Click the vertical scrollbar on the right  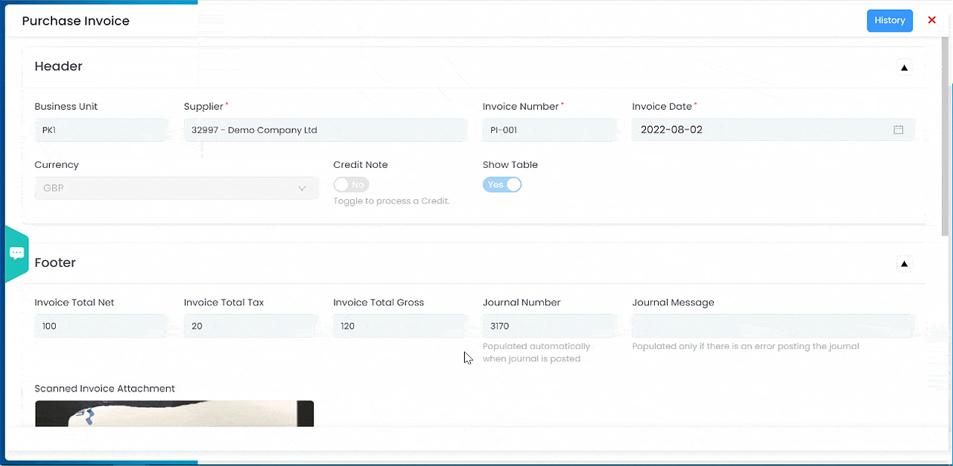tap(946, 134)
